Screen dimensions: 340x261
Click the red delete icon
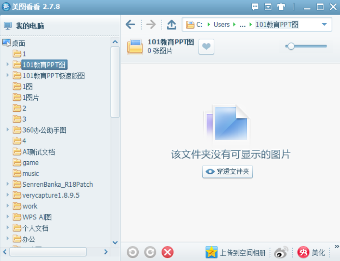click(167, 252)
